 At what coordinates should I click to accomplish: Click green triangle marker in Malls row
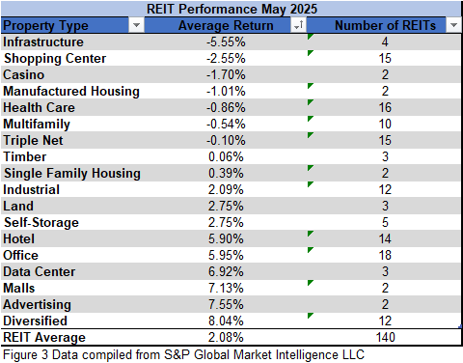click(310, 283)
